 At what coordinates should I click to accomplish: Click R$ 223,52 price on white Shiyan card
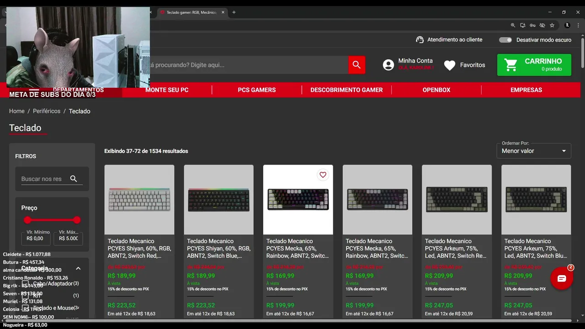point(122,305)
